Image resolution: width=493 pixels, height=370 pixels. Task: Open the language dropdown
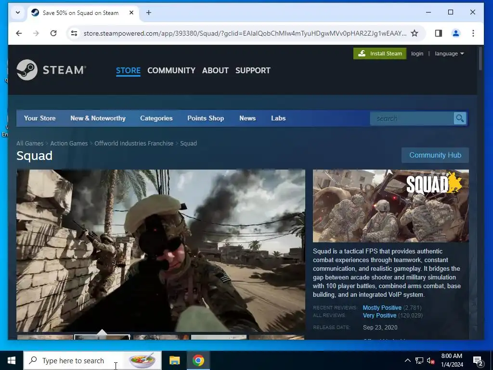click(449, 53)
